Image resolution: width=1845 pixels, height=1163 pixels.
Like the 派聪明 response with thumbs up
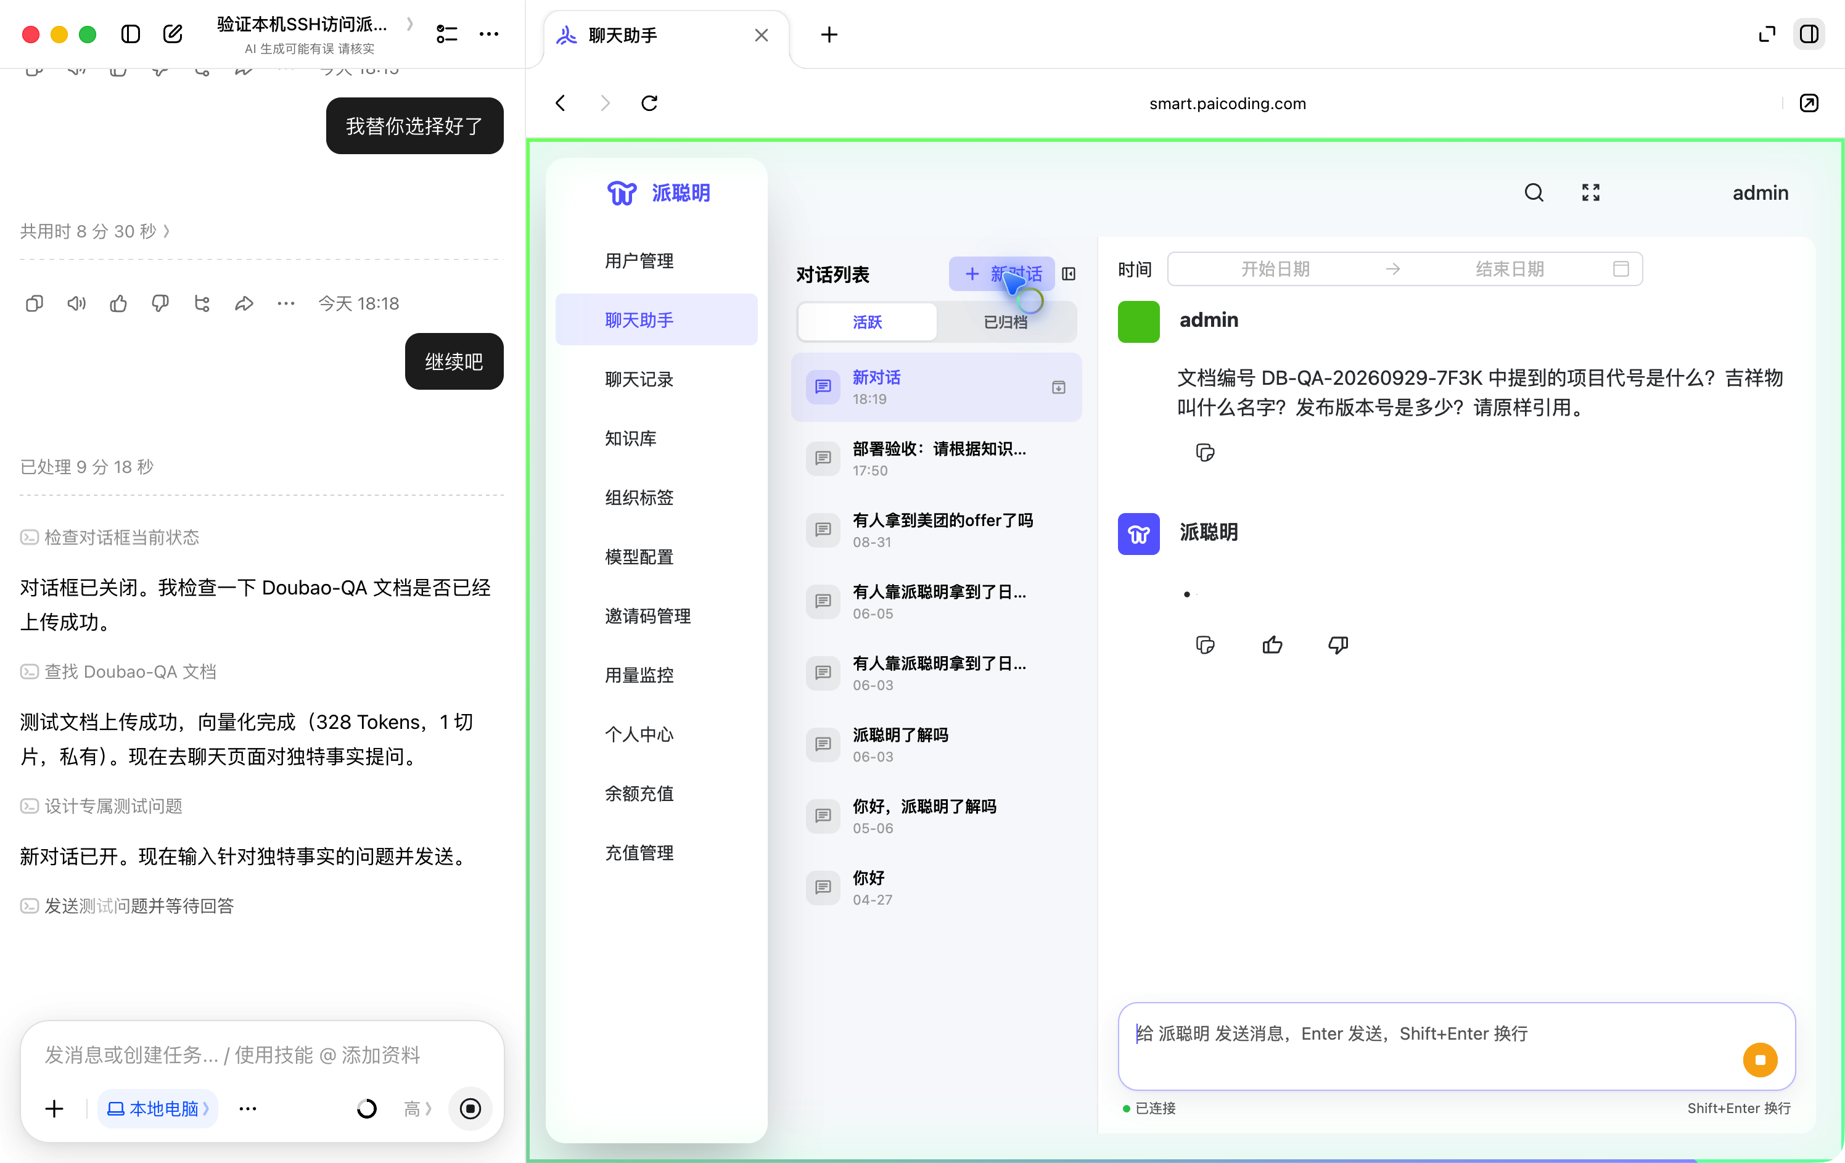point(1272,645)
